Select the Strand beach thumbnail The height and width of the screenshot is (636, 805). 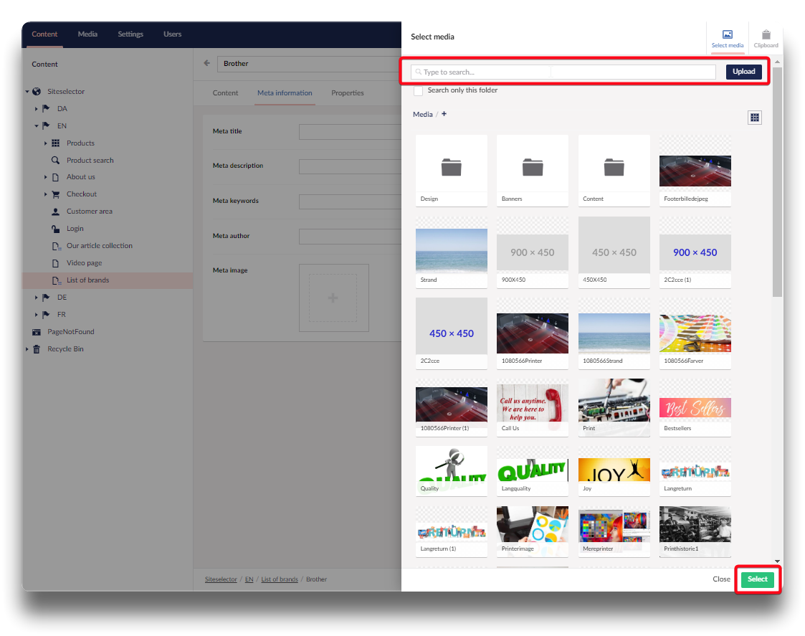tap(451, 250)
